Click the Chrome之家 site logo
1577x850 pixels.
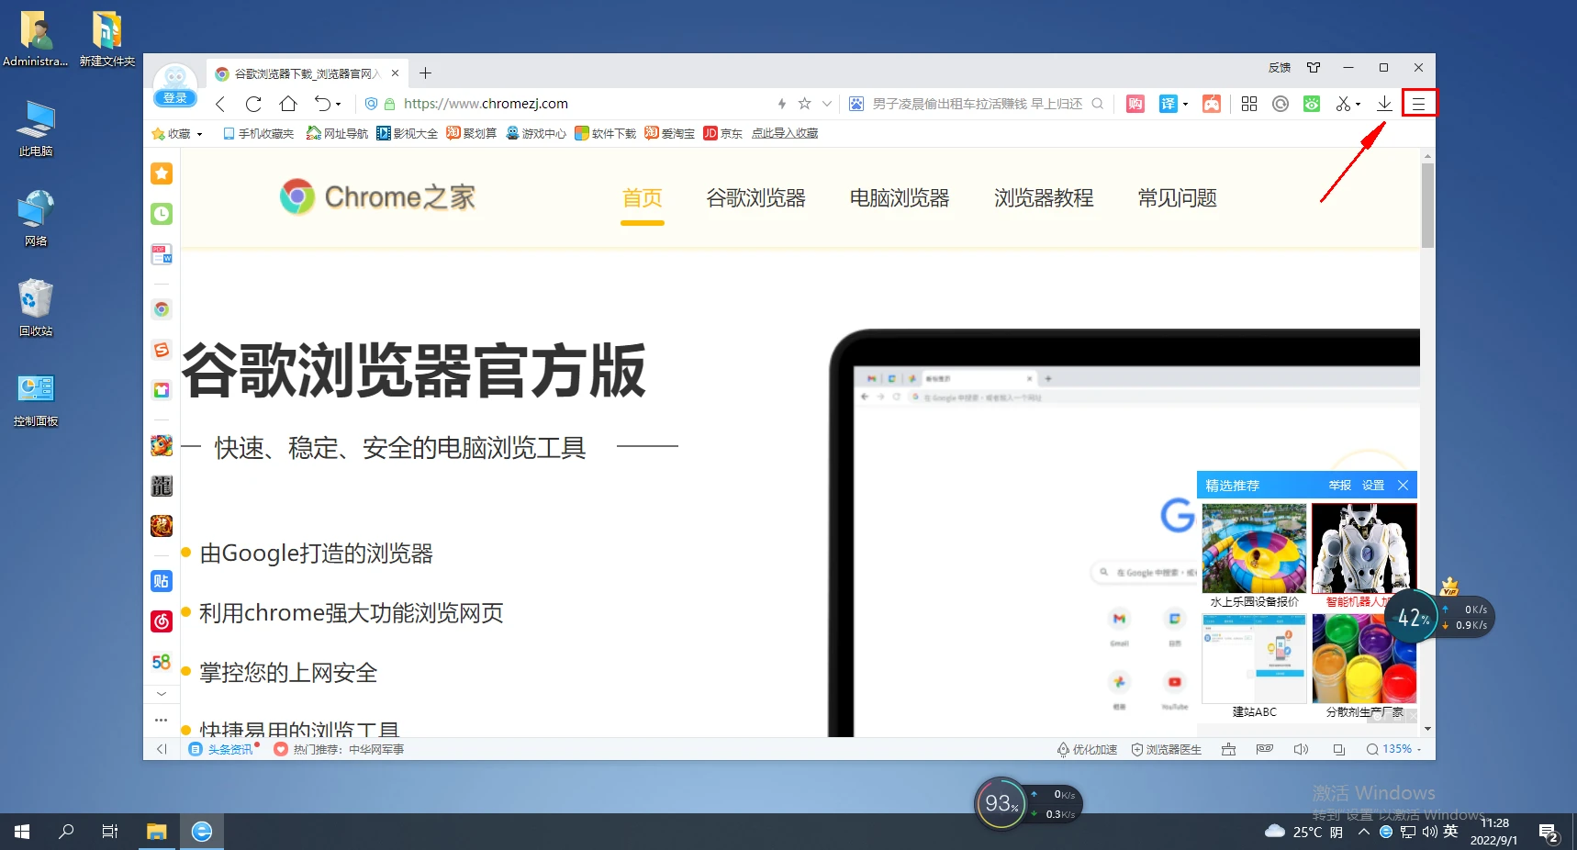(x=377, y=196)
